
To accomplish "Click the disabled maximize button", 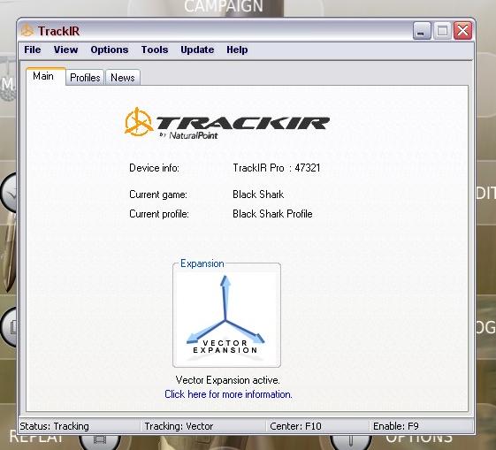I will click(x=442, y=31).
